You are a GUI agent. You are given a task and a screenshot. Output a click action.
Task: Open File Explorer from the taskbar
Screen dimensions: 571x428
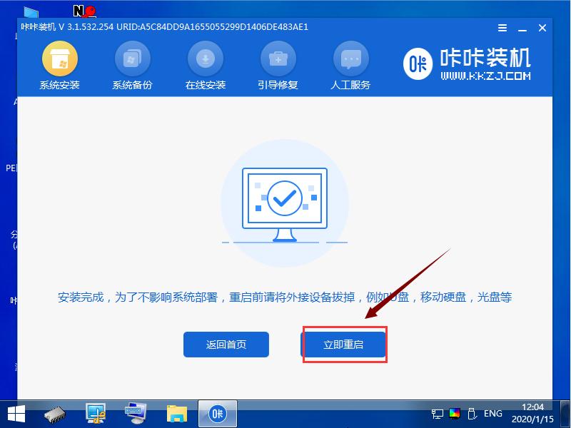coord(177,414)
